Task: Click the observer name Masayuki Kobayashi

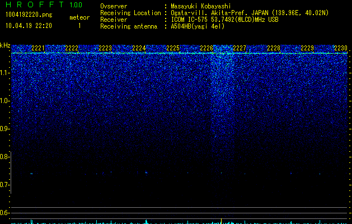Action: click(201, 6)
